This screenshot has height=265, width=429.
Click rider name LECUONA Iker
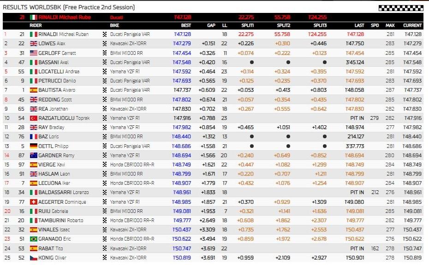tap(54, 183)
